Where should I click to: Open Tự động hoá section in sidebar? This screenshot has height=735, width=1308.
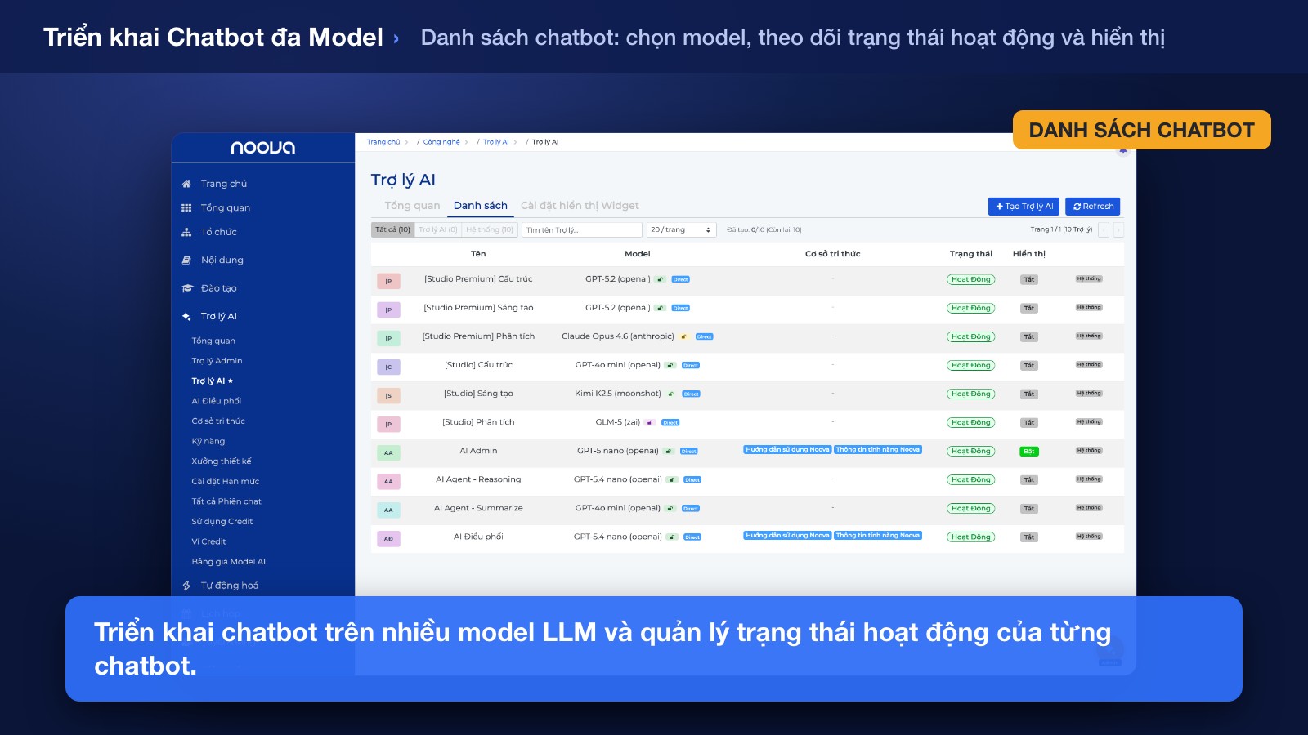coord(229,586)
